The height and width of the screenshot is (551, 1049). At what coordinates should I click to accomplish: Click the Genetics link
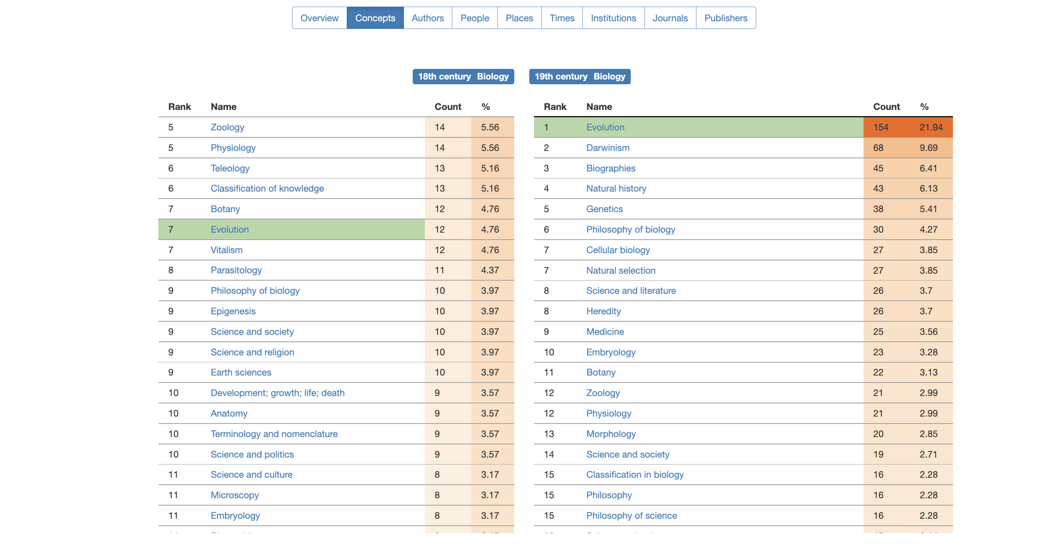point(604,209)
